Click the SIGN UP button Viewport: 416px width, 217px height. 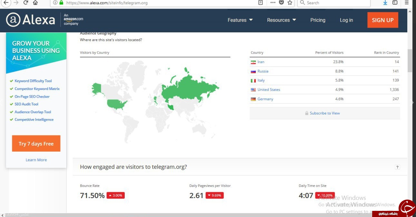(383, 20)
